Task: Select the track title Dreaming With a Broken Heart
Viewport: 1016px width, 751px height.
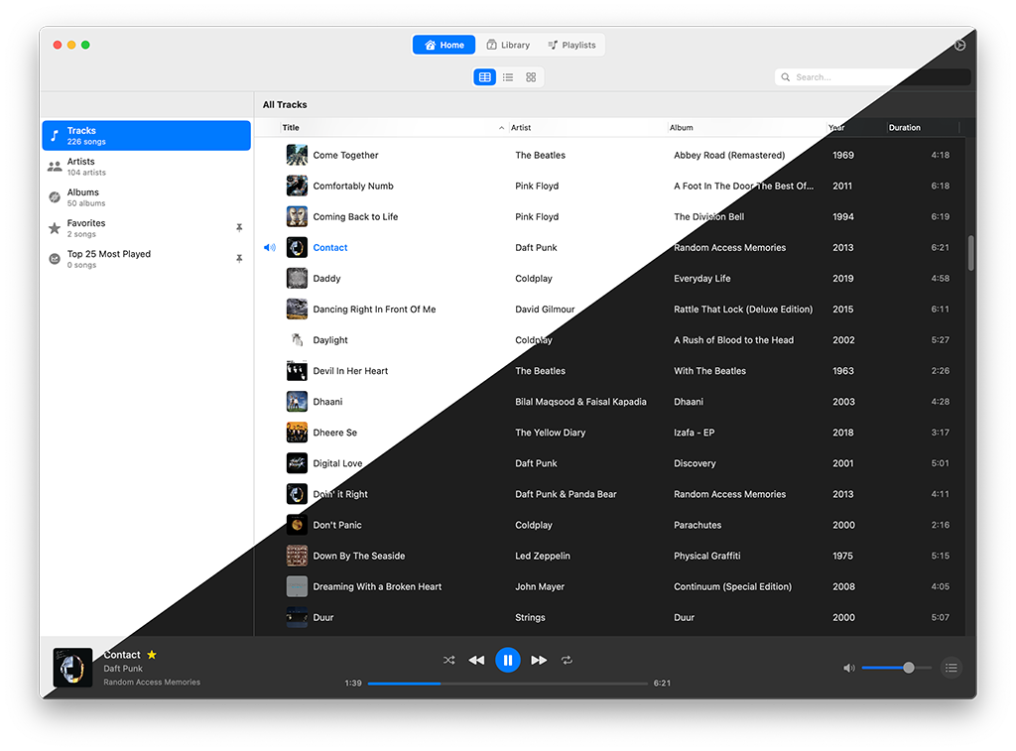Action: pyautogui.click(x=377, y=586)
